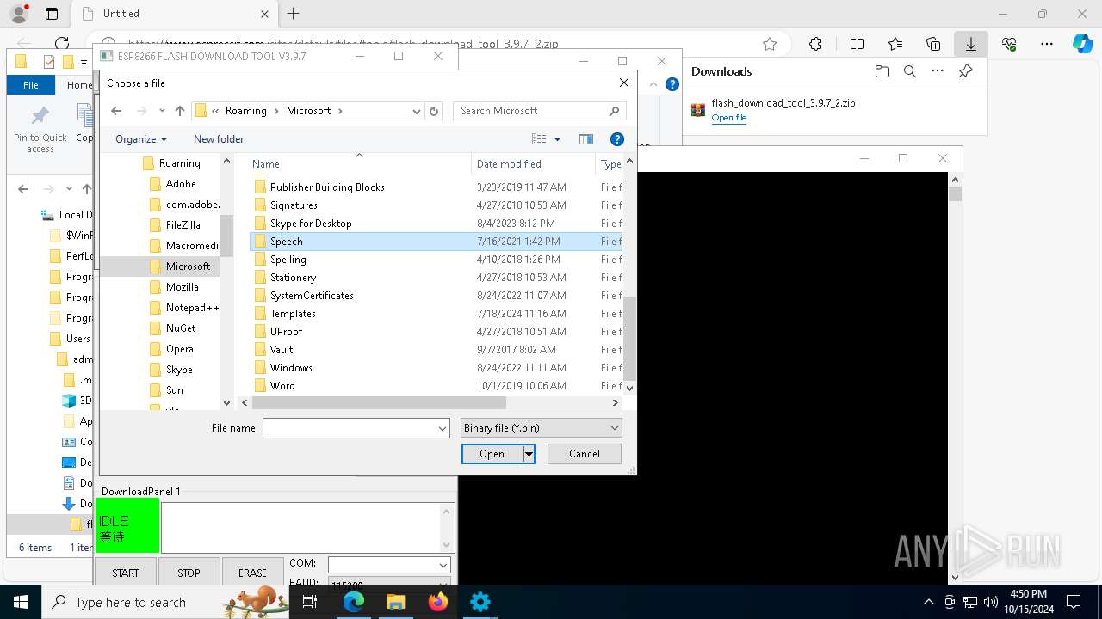The height and width of the screenshot is (619, 1102).
Task: Refresh the Microsoft folder listing
Action: (x=434, y=111)
